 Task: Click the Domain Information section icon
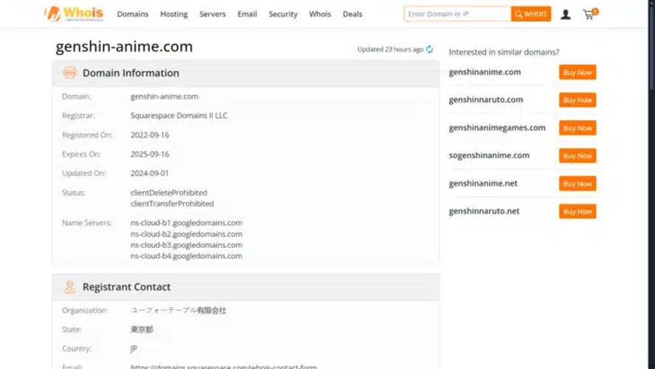(x=70, y=73)
